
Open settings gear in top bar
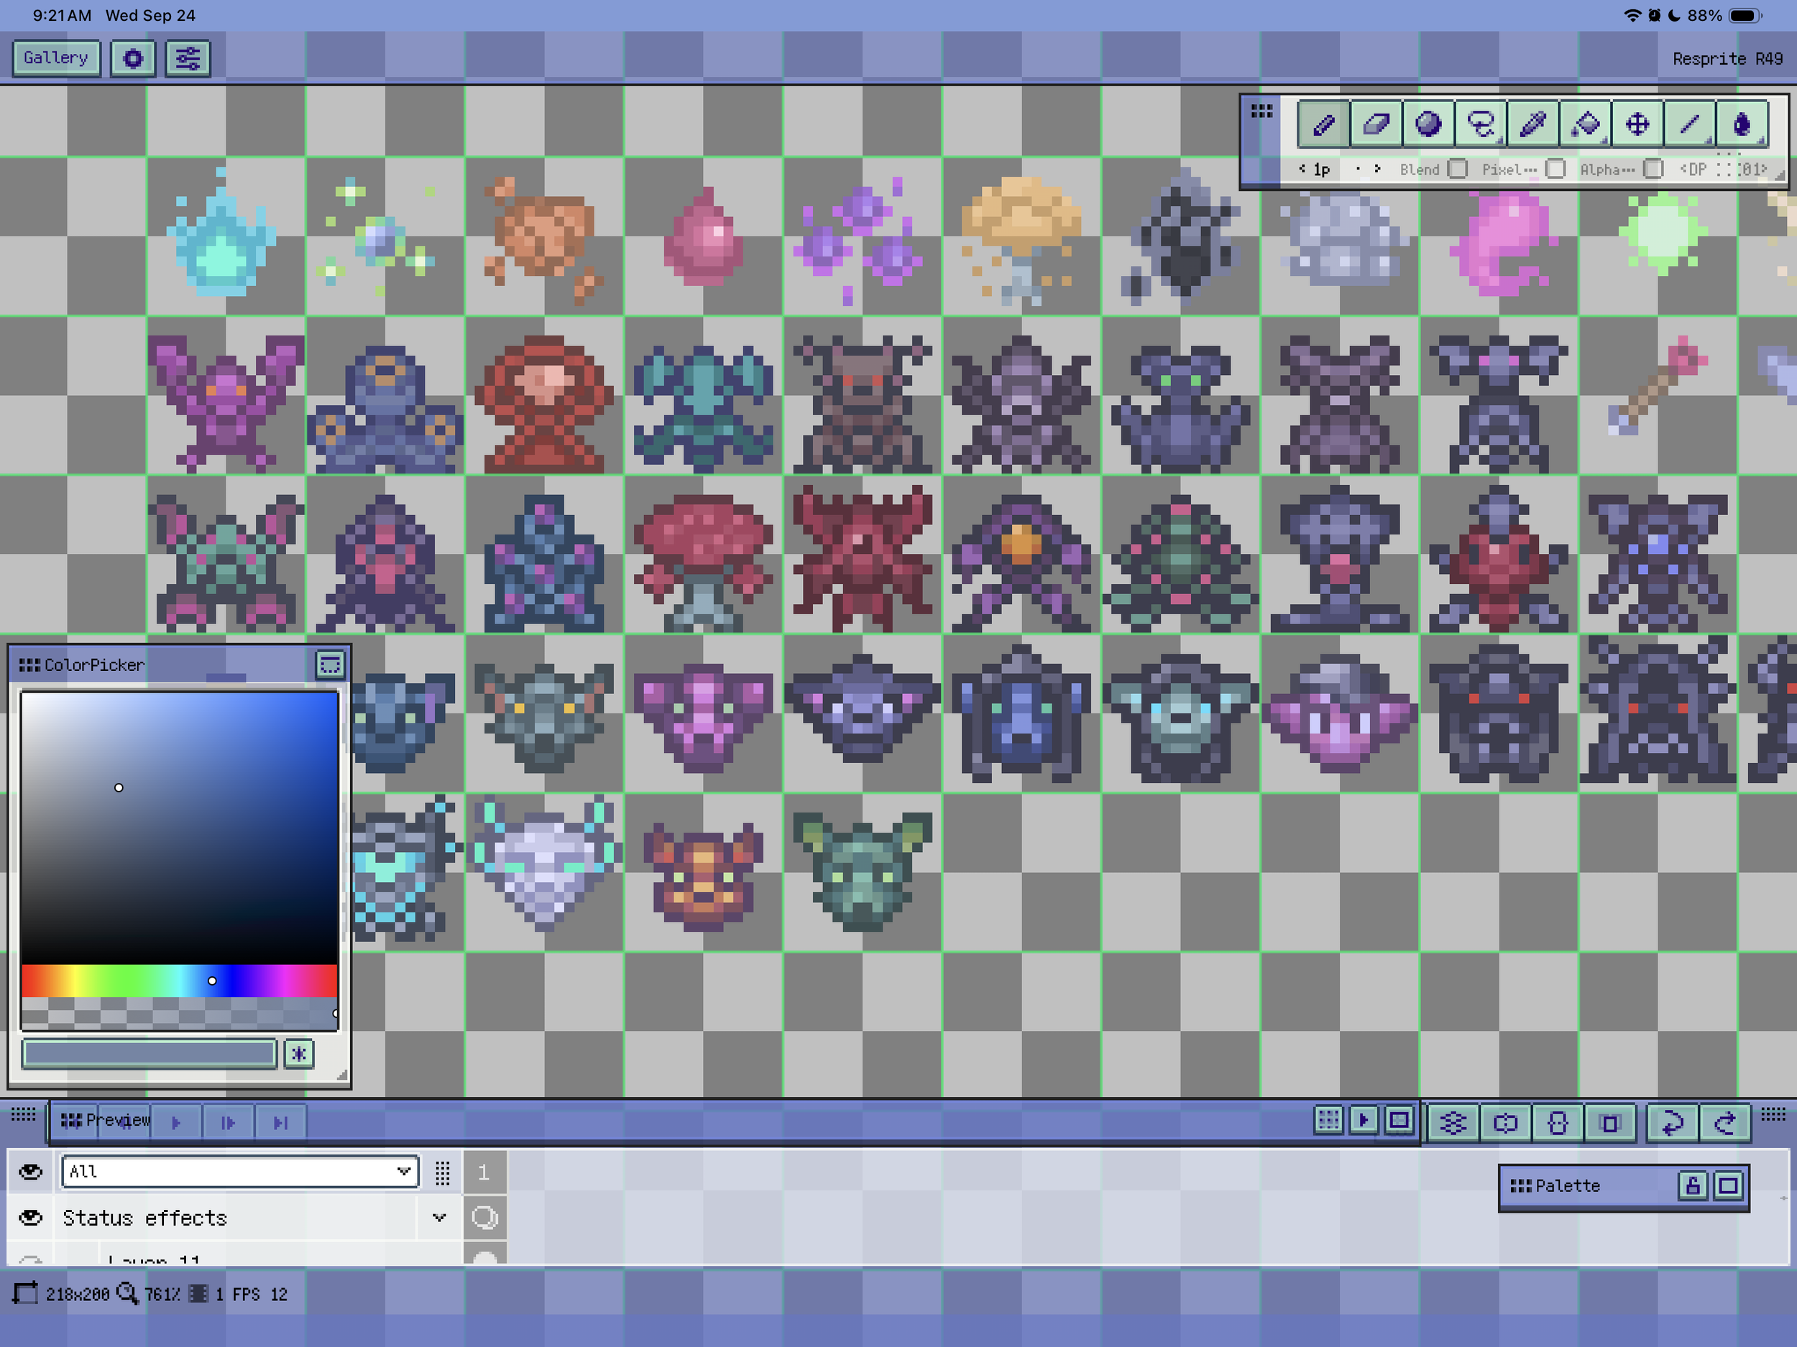coord(133,58)
